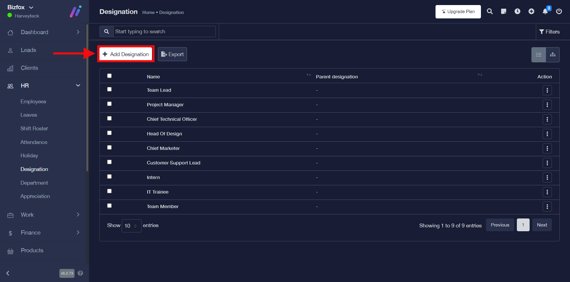The height and width of the screenshot is (282, 570).
Task: Open Employees in the HR submenu
Action: coord(33,102)
